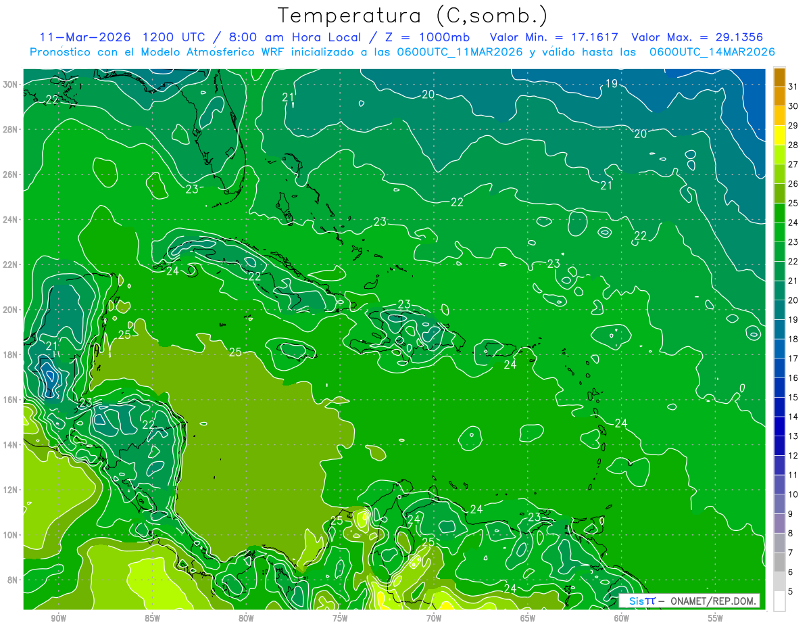Click the '0600UTC_14MAR2026' validity timestamp
This screenshot has height=627, width=811.
tap(712, 52)
